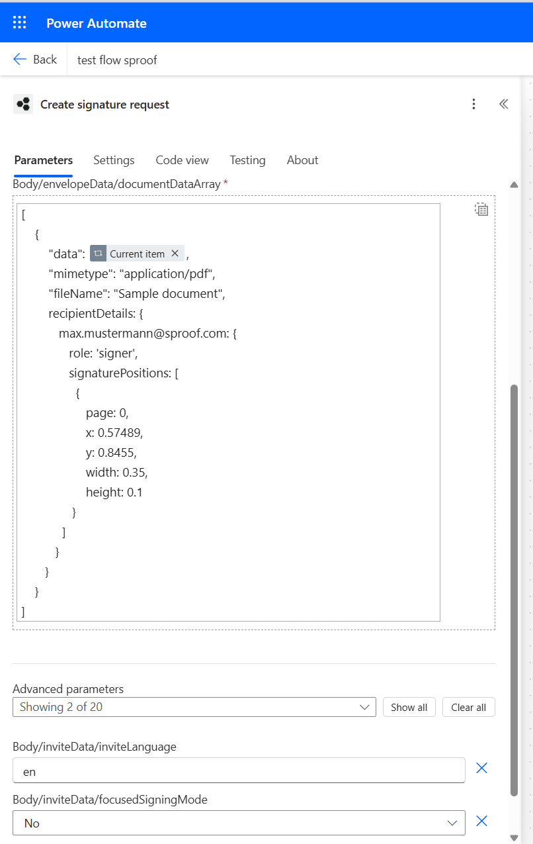Click the Current item loop icon

[98, 254]
